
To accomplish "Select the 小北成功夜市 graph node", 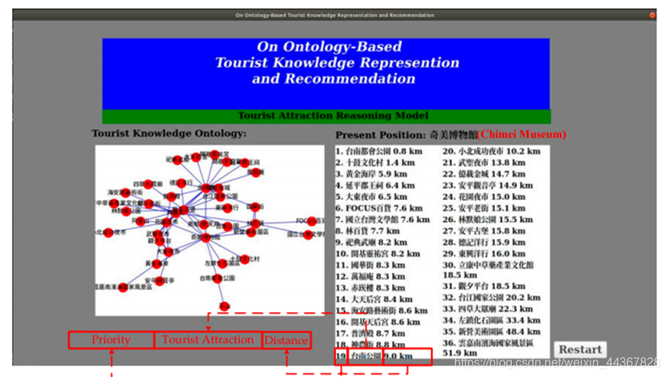I will point(109,232).
